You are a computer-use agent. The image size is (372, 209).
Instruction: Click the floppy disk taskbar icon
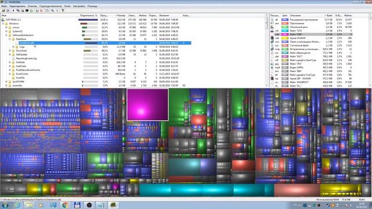(77, 205)
